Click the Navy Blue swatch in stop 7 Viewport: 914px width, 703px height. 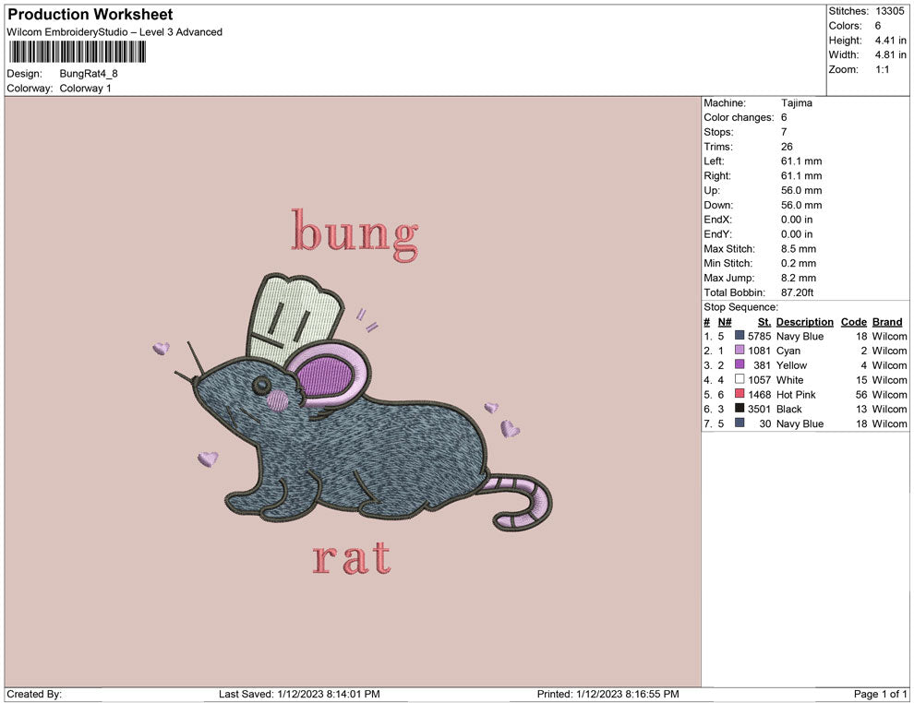(x=740, y=423)
